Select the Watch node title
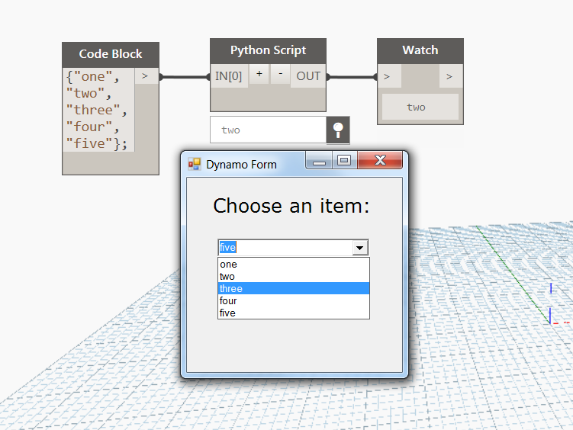573x430 pixels. tap(420, 50)
